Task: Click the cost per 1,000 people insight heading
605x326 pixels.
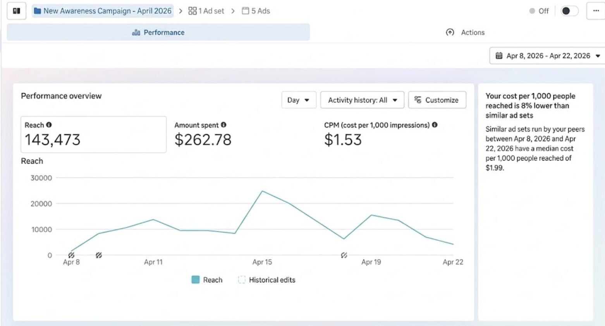Action: pyautogui.click(x=530, y=106)
